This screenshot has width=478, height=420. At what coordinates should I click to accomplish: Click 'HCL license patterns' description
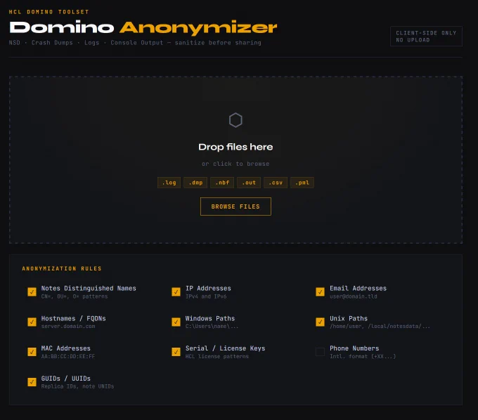217,356
